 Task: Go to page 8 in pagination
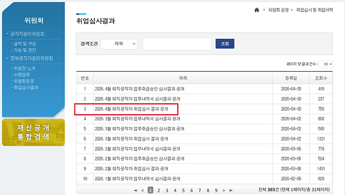pyautogui.click(x=208, y=190)
